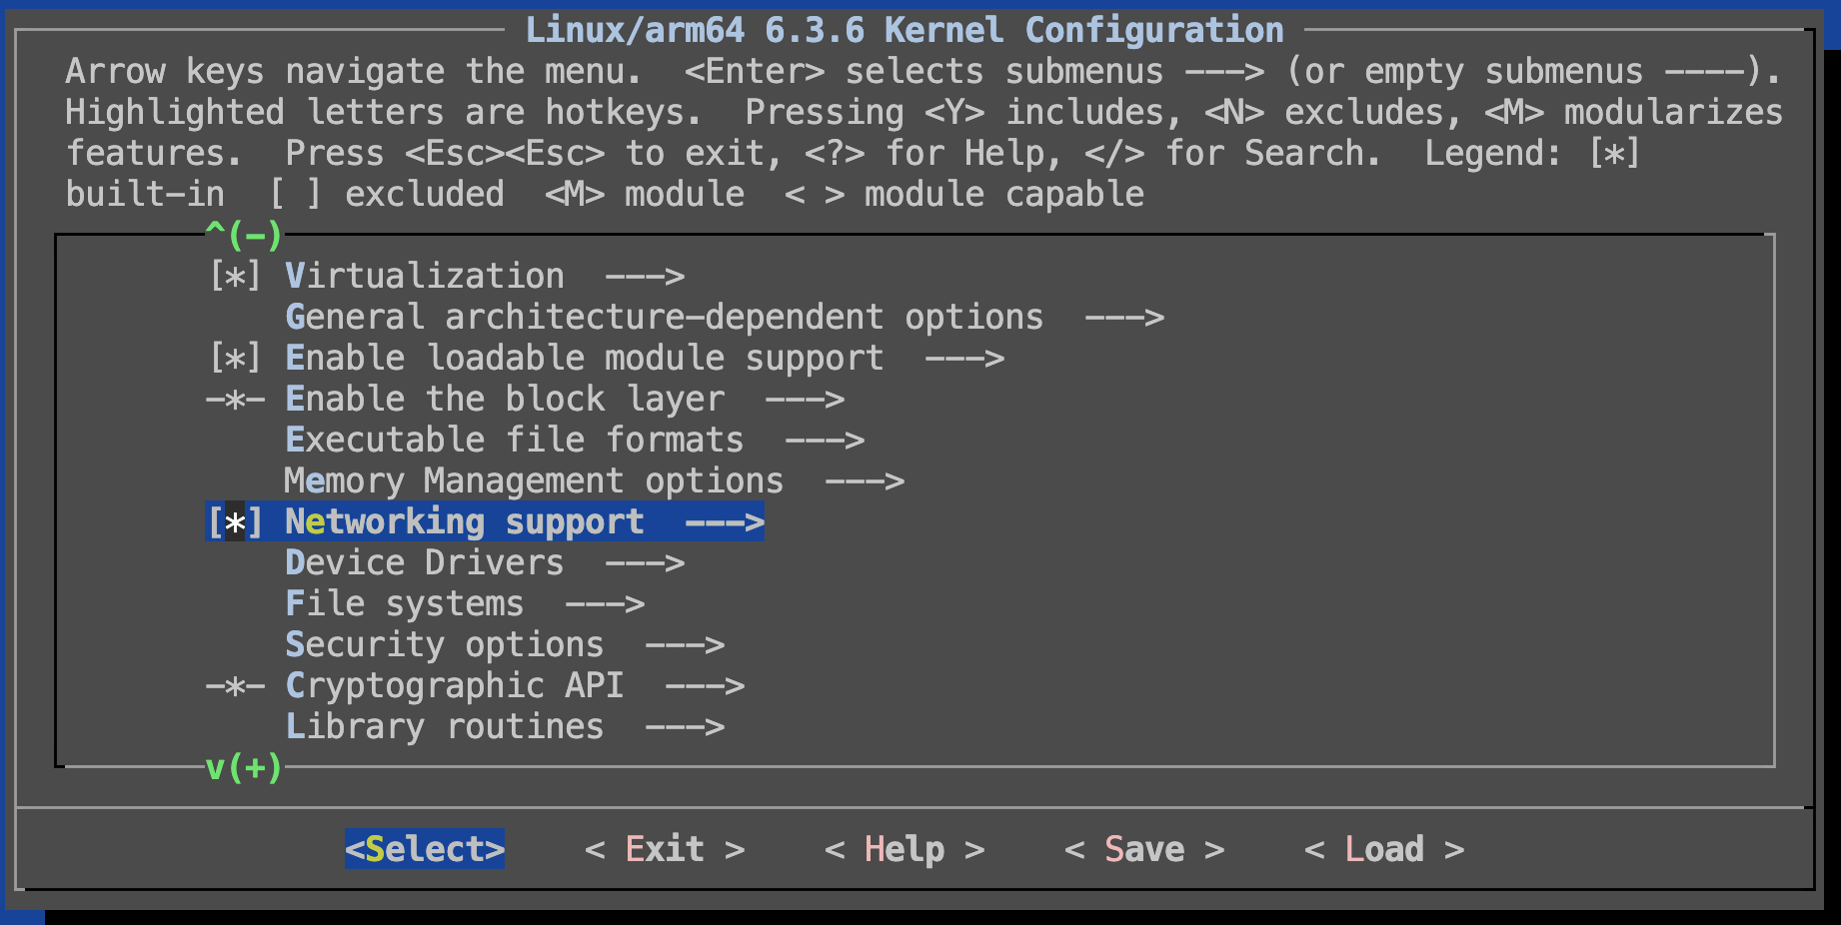Select the File systems menu entry
Screen dimensions: 1841x925
tap(404, 603)
